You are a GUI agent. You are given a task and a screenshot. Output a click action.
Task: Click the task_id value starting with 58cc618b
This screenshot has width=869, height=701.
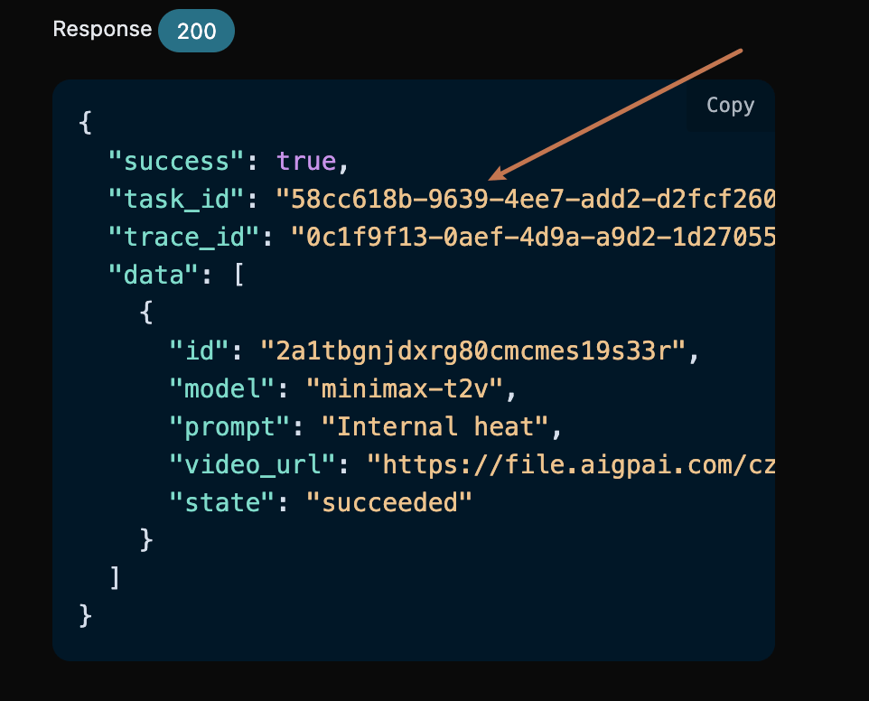coord(524,199)
